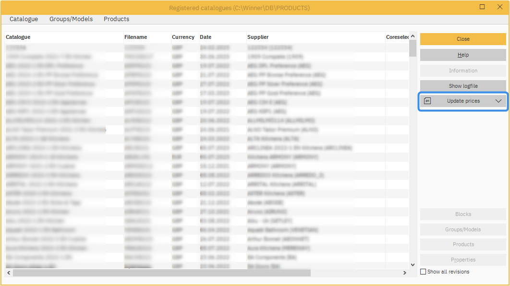Expand the Update prices dropdown chevron
Viewport: 510px width, 286px height.
[499, 101]
